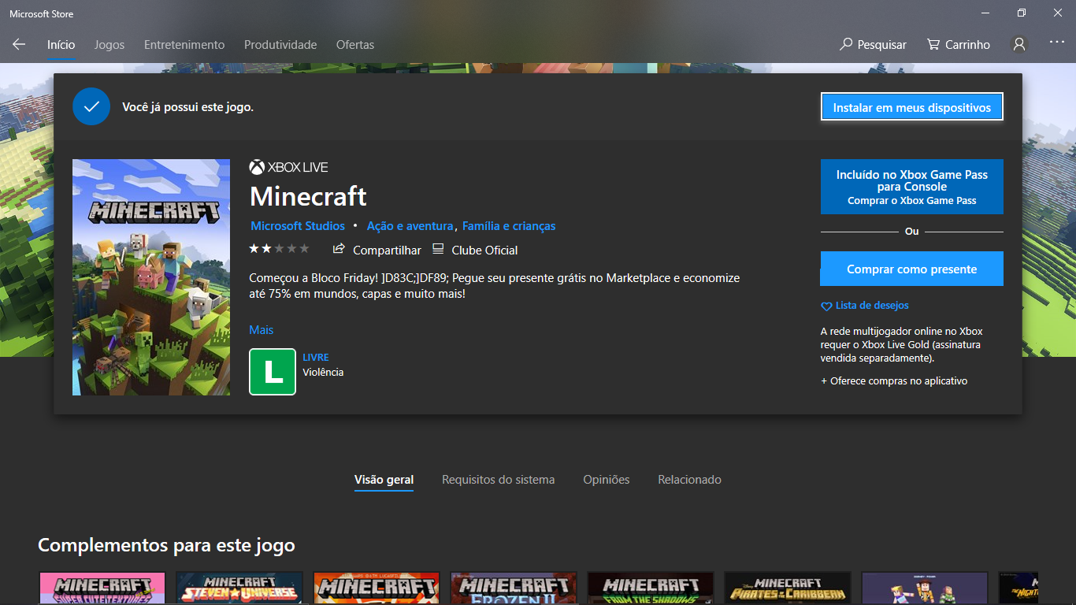
Task: Select the Visão geral tab
Action: pyautogui.click(x=384, y=480)
